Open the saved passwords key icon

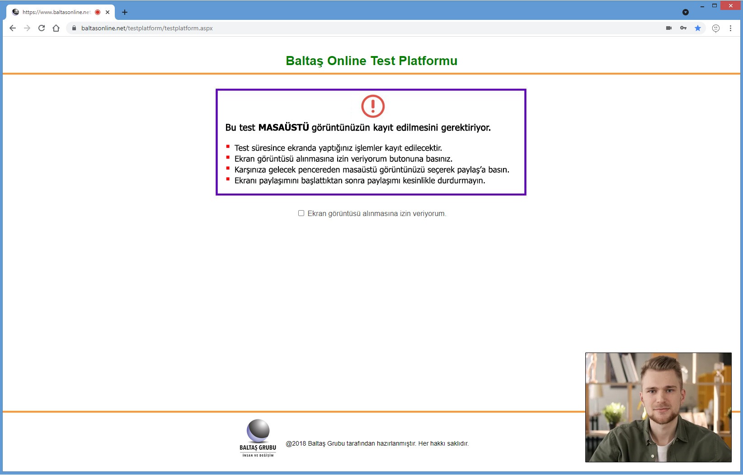683,28
